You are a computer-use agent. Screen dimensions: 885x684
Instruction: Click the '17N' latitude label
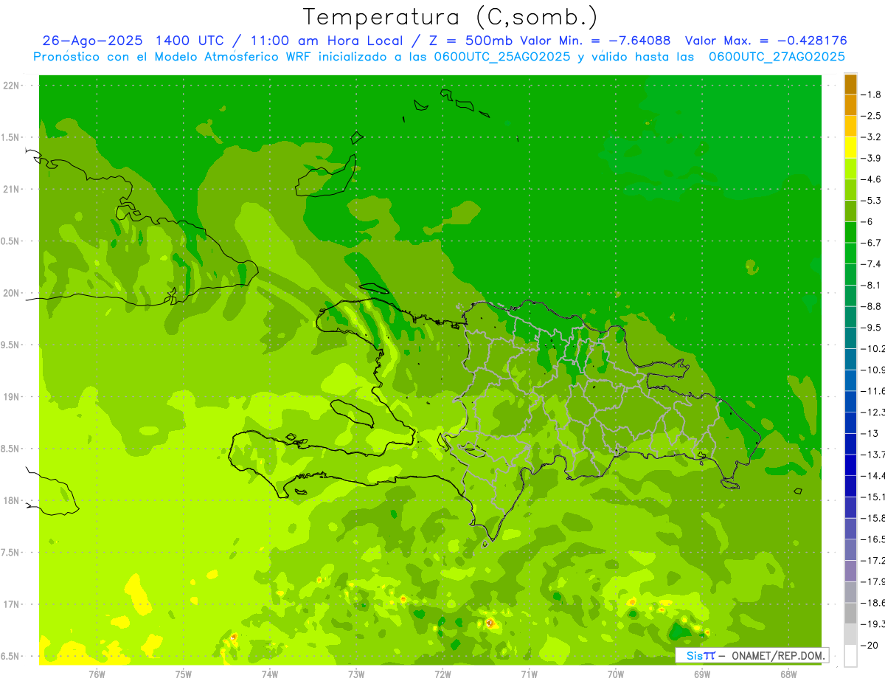point(10,604)
